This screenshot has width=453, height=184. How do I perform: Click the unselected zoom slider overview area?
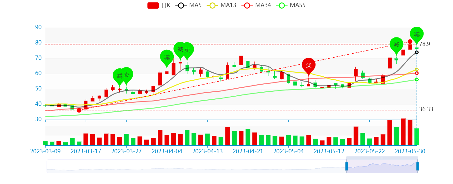coord(196,167)
